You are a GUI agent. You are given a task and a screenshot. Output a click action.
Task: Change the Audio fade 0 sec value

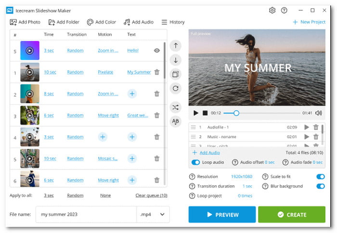pos(318,162)
